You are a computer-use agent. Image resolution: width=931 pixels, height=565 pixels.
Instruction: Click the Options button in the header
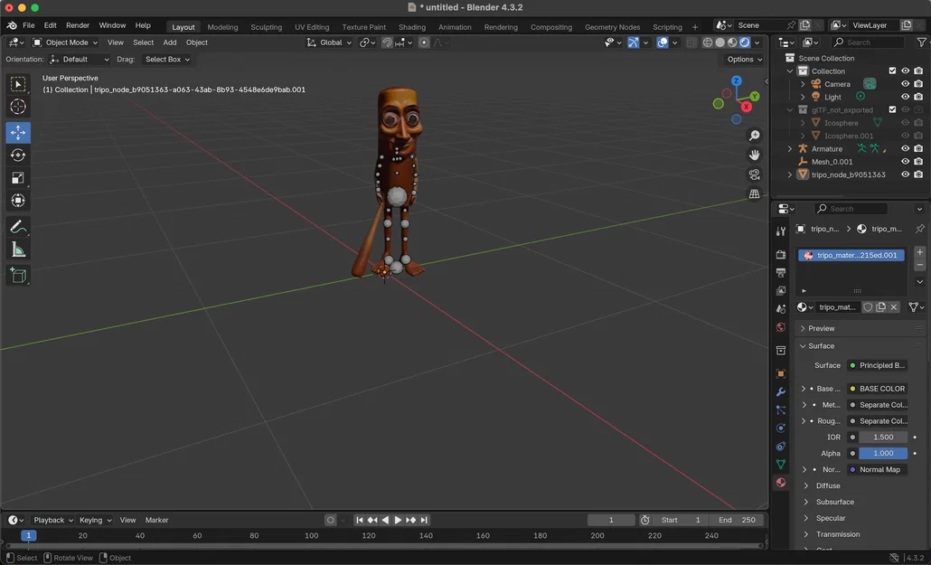pos(741,59)
